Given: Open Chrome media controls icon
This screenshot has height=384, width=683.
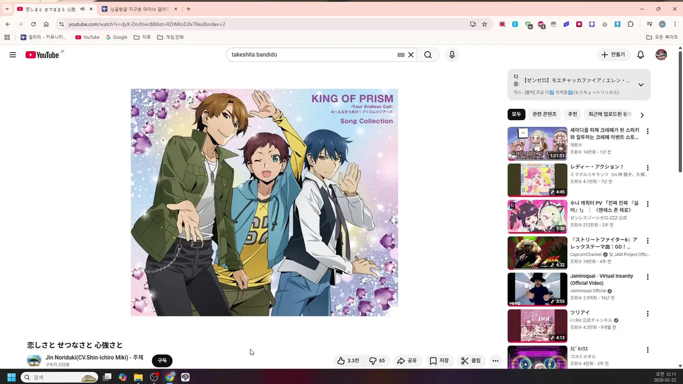Looking at the screenshot, I should (649, 24).
